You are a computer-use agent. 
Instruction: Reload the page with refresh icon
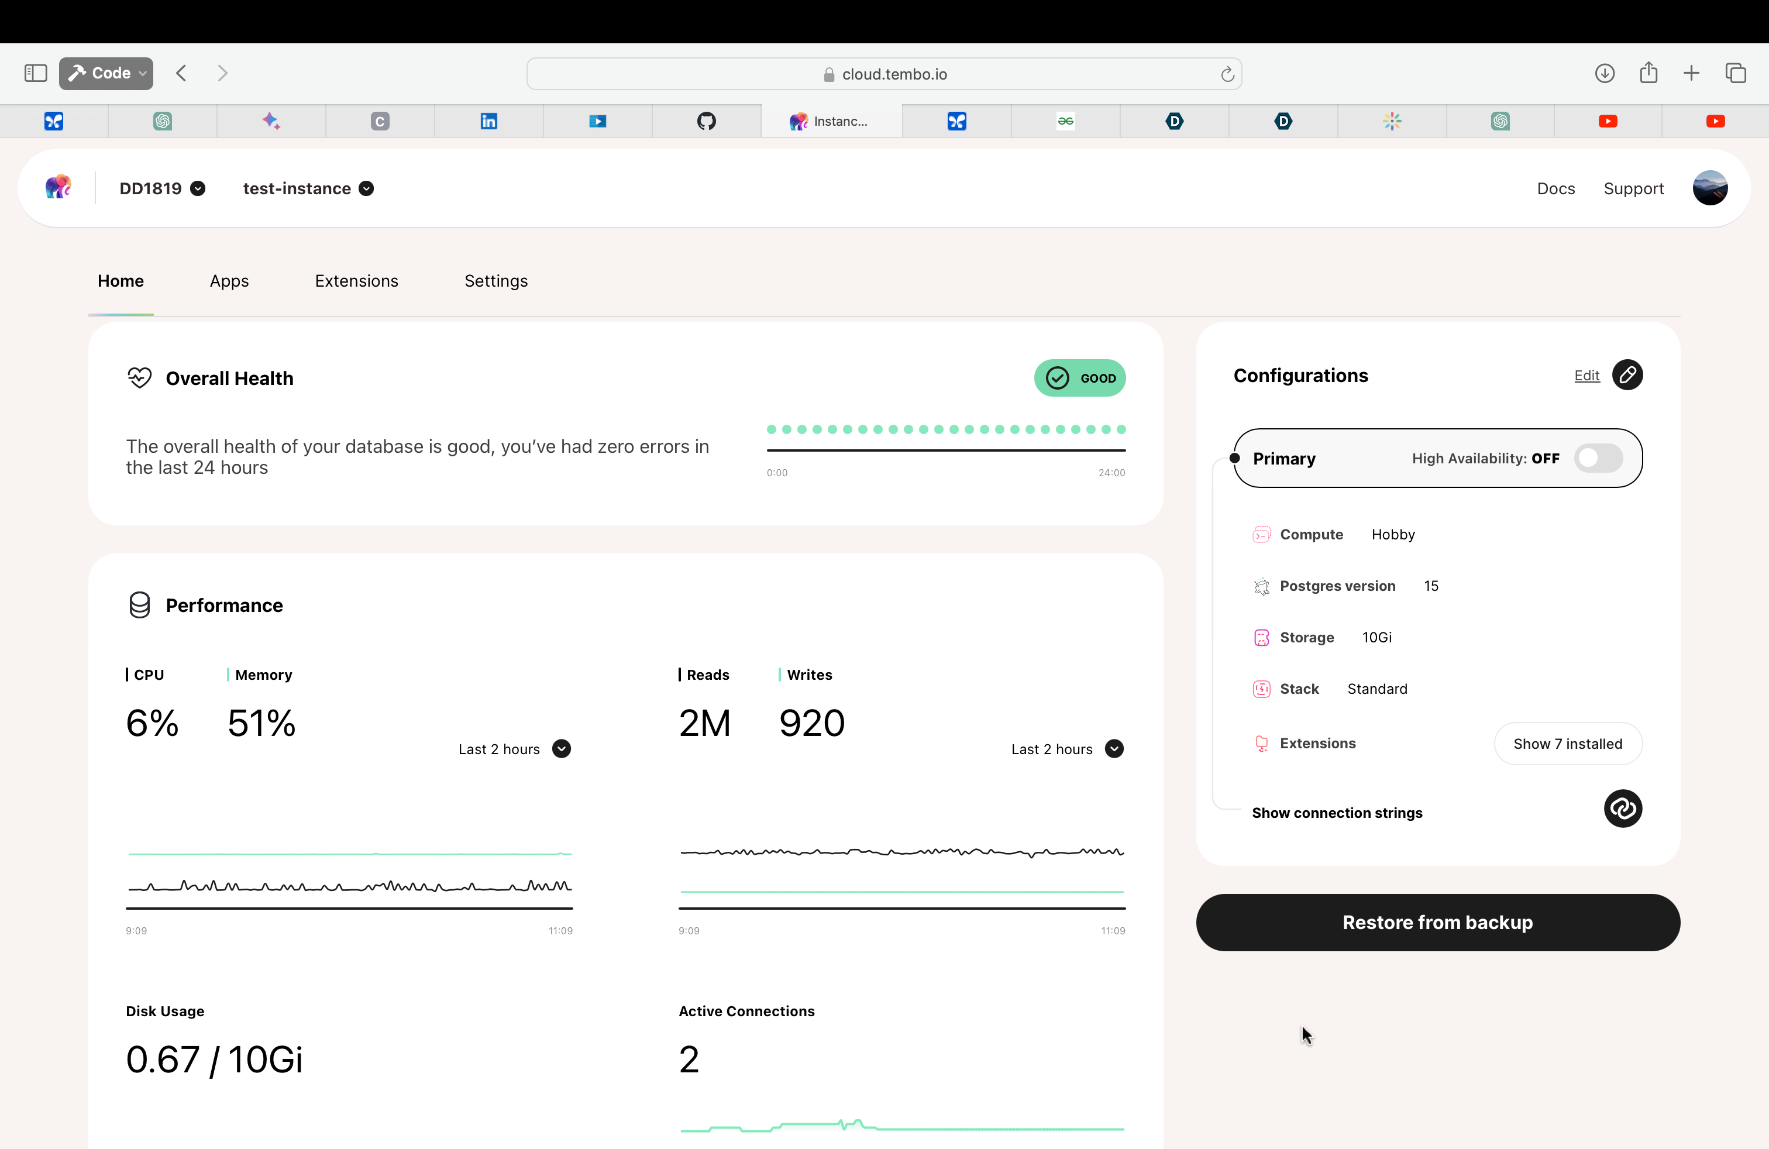(1226, 74)
